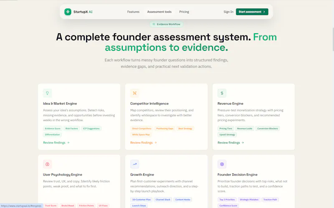Screen dimensions: 334x208
Task: Click the Friction Points tag
Action: click(86, 206)
